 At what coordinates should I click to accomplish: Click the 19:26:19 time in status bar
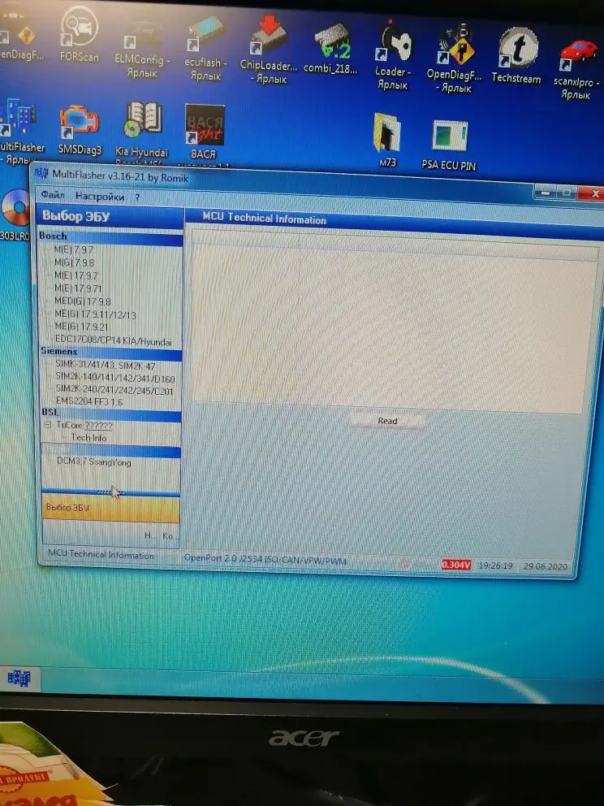[495, 565]
